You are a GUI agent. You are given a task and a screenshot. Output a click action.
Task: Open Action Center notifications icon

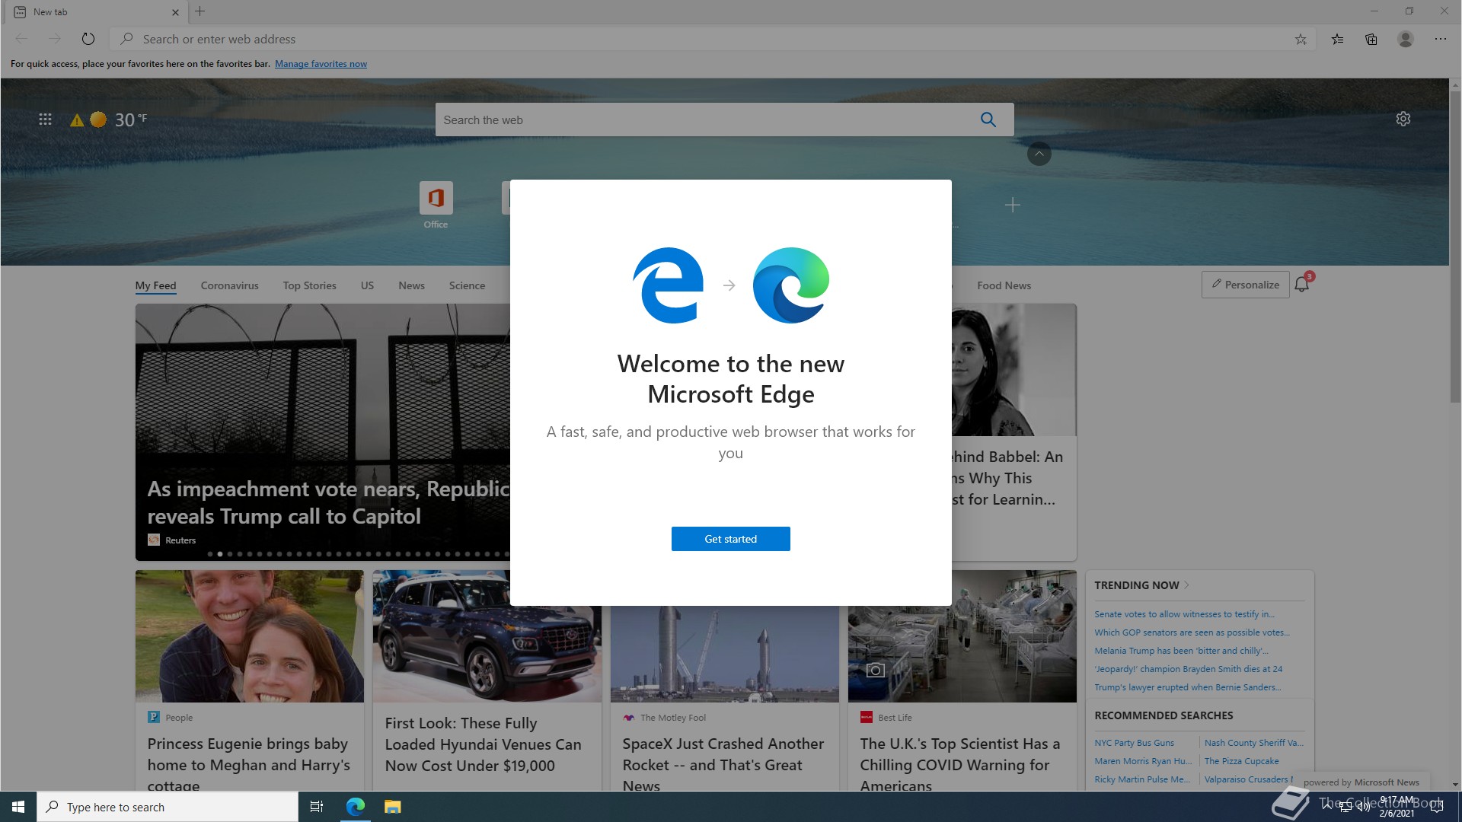pos(1437,807)
